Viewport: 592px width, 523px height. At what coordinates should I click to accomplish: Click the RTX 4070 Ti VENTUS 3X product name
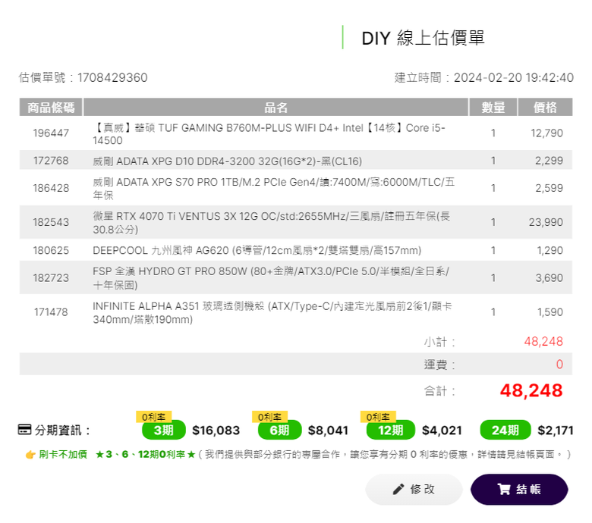[x=272, y=223]
